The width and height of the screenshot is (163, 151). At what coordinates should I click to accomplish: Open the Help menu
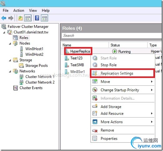46,11
